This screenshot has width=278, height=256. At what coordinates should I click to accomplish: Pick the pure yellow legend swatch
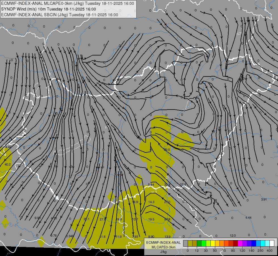[x=213, y=243]
